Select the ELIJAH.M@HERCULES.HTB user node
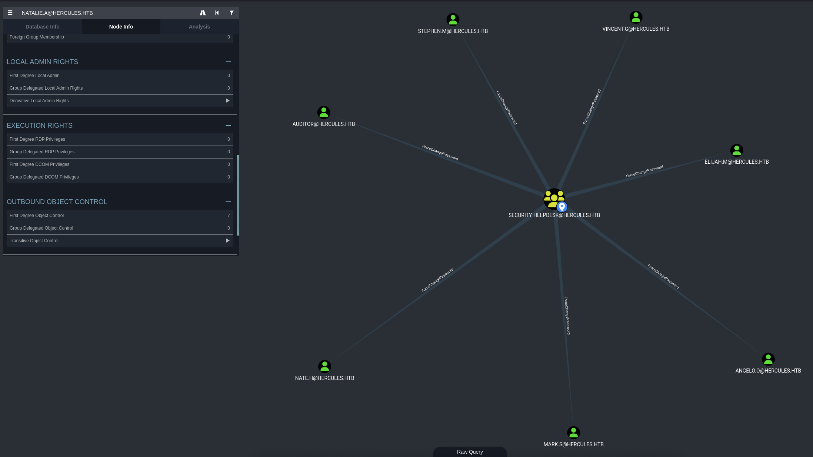The height and width of the screenshot is (457, 813). [736, 150]
